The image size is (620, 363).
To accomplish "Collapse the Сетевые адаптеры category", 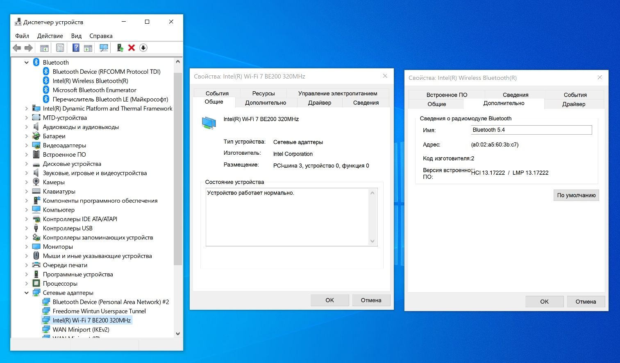I will click(27, 293).
